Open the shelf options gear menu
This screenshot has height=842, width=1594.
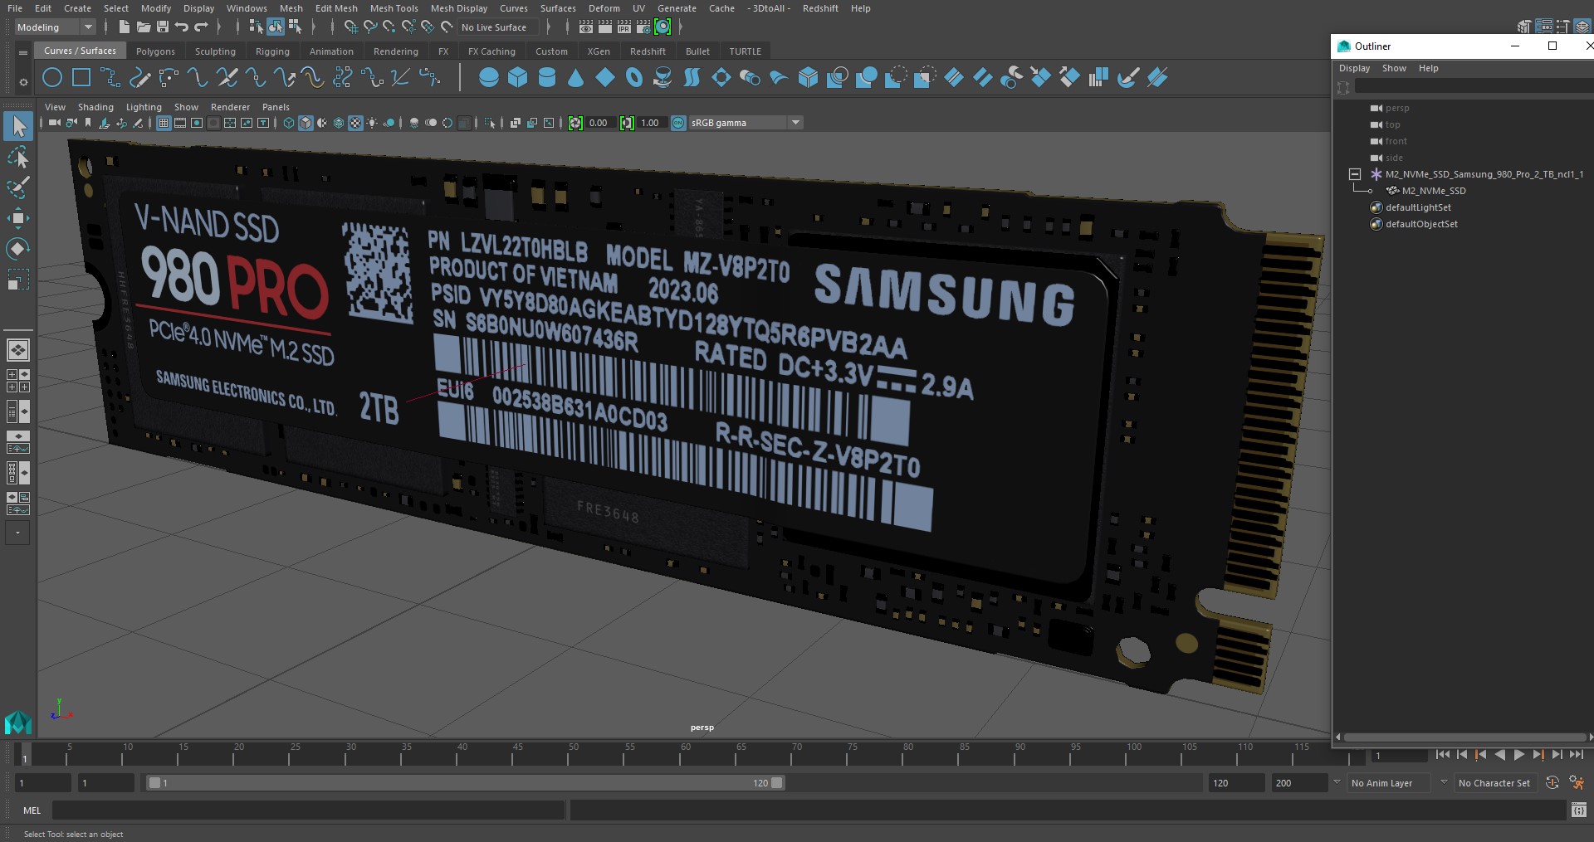(22, 82)
